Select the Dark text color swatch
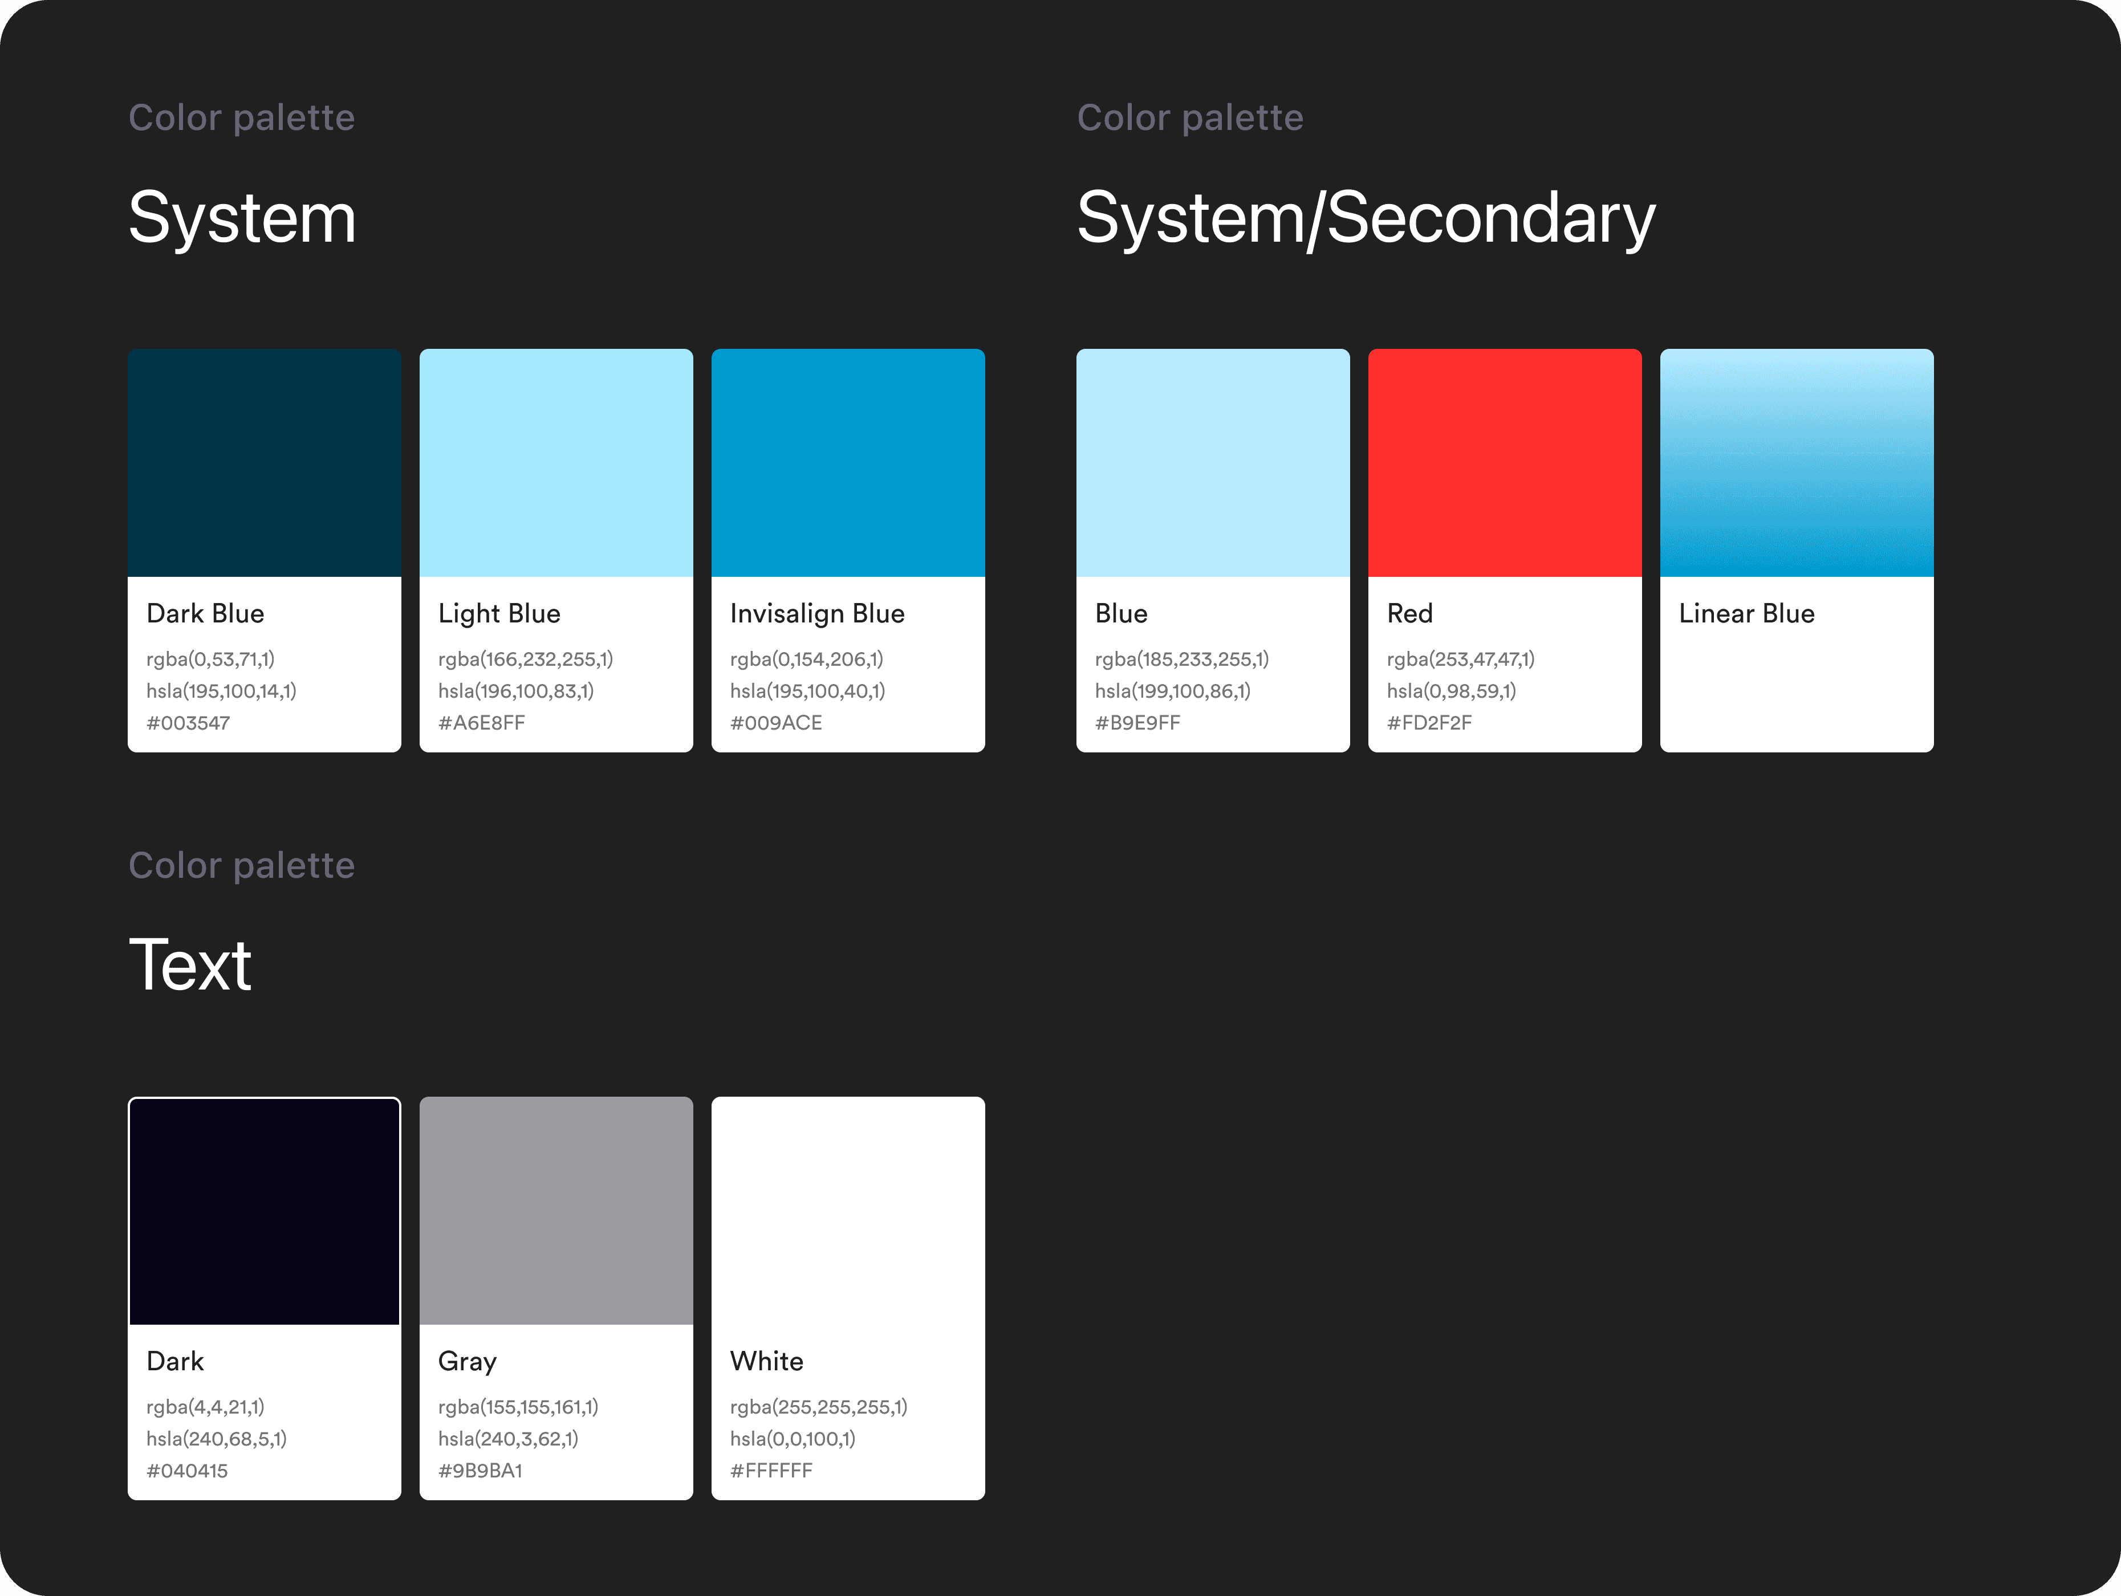This screenshot has height=1596, width=2121. [263, 1211]
